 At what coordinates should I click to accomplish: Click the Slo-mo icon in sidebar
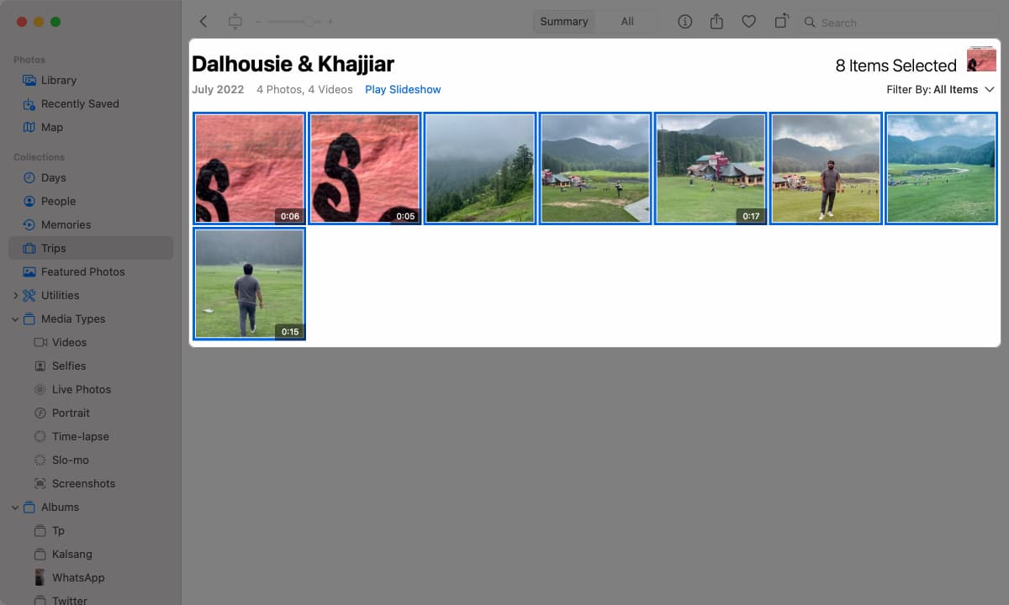(x=40, y=460)
